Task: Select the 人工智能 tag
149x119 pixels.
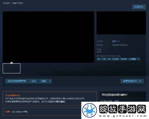Action: pos(132,59)
